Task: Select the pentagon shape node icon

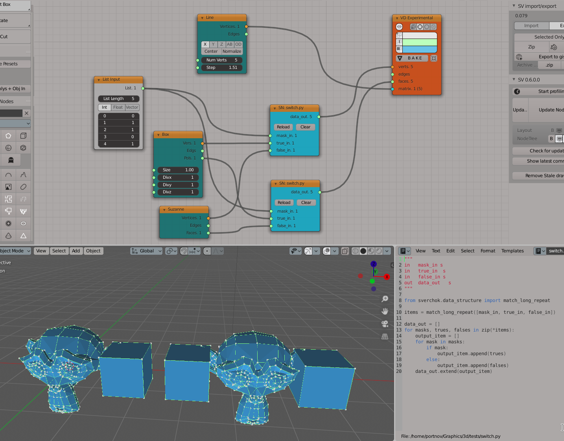Action: click(8, 136)
